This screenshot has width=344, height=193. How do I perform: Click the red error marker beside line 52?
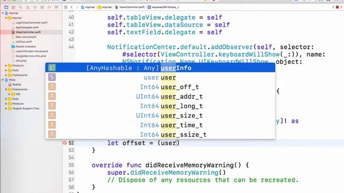(x=64, y=143)
